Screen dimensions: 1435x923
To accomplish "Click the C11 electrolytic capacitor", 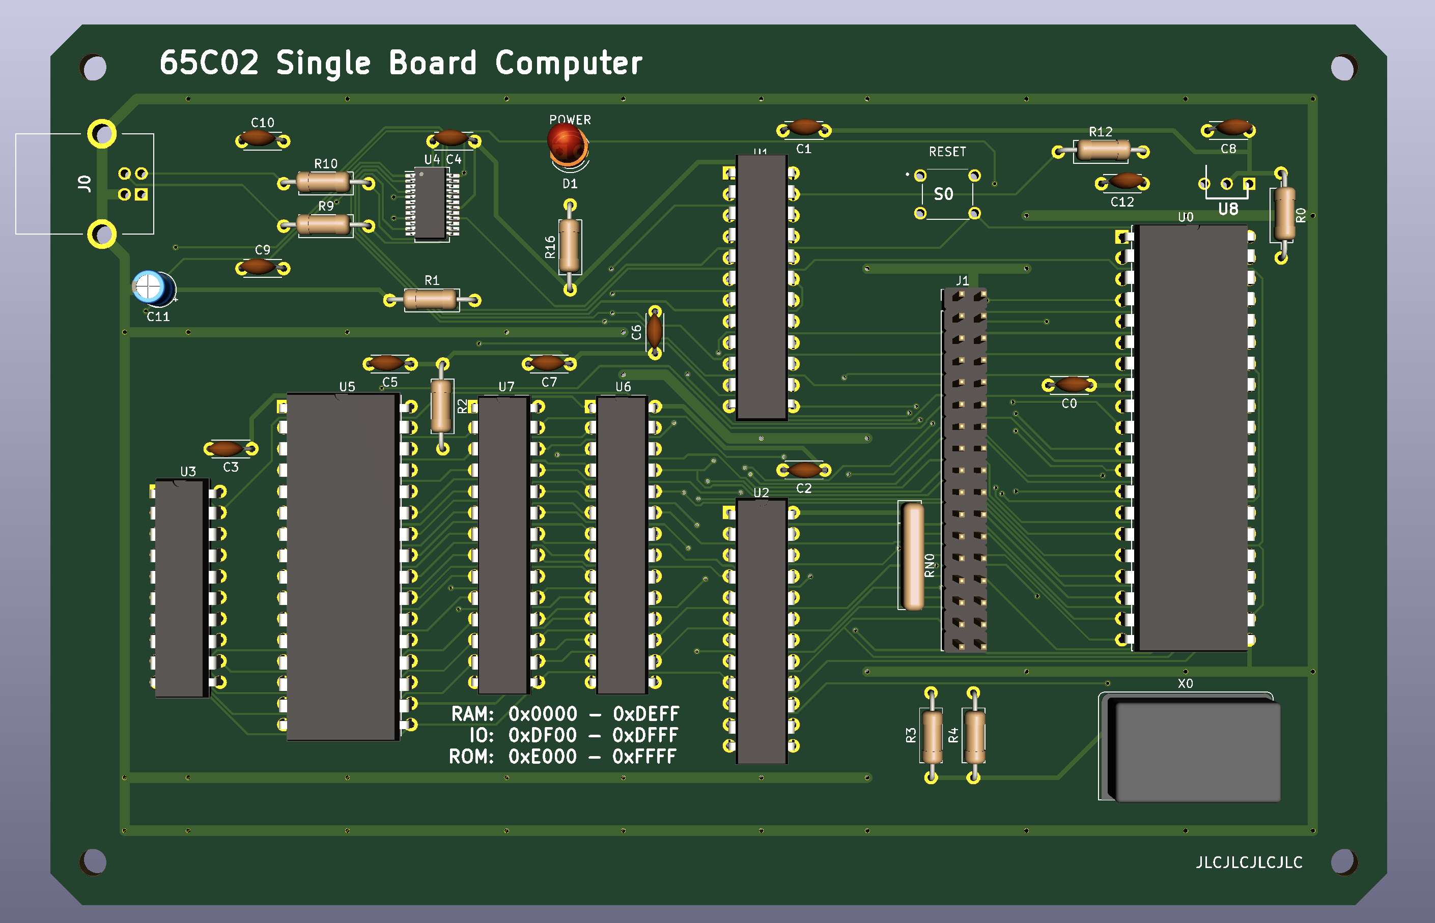I will tap(153, 289).
